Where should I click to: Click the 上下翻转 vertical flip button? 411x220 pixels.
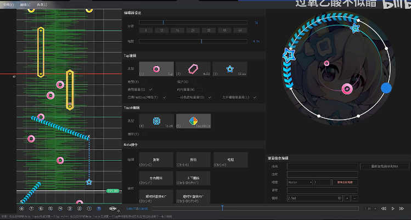point(193,178)
